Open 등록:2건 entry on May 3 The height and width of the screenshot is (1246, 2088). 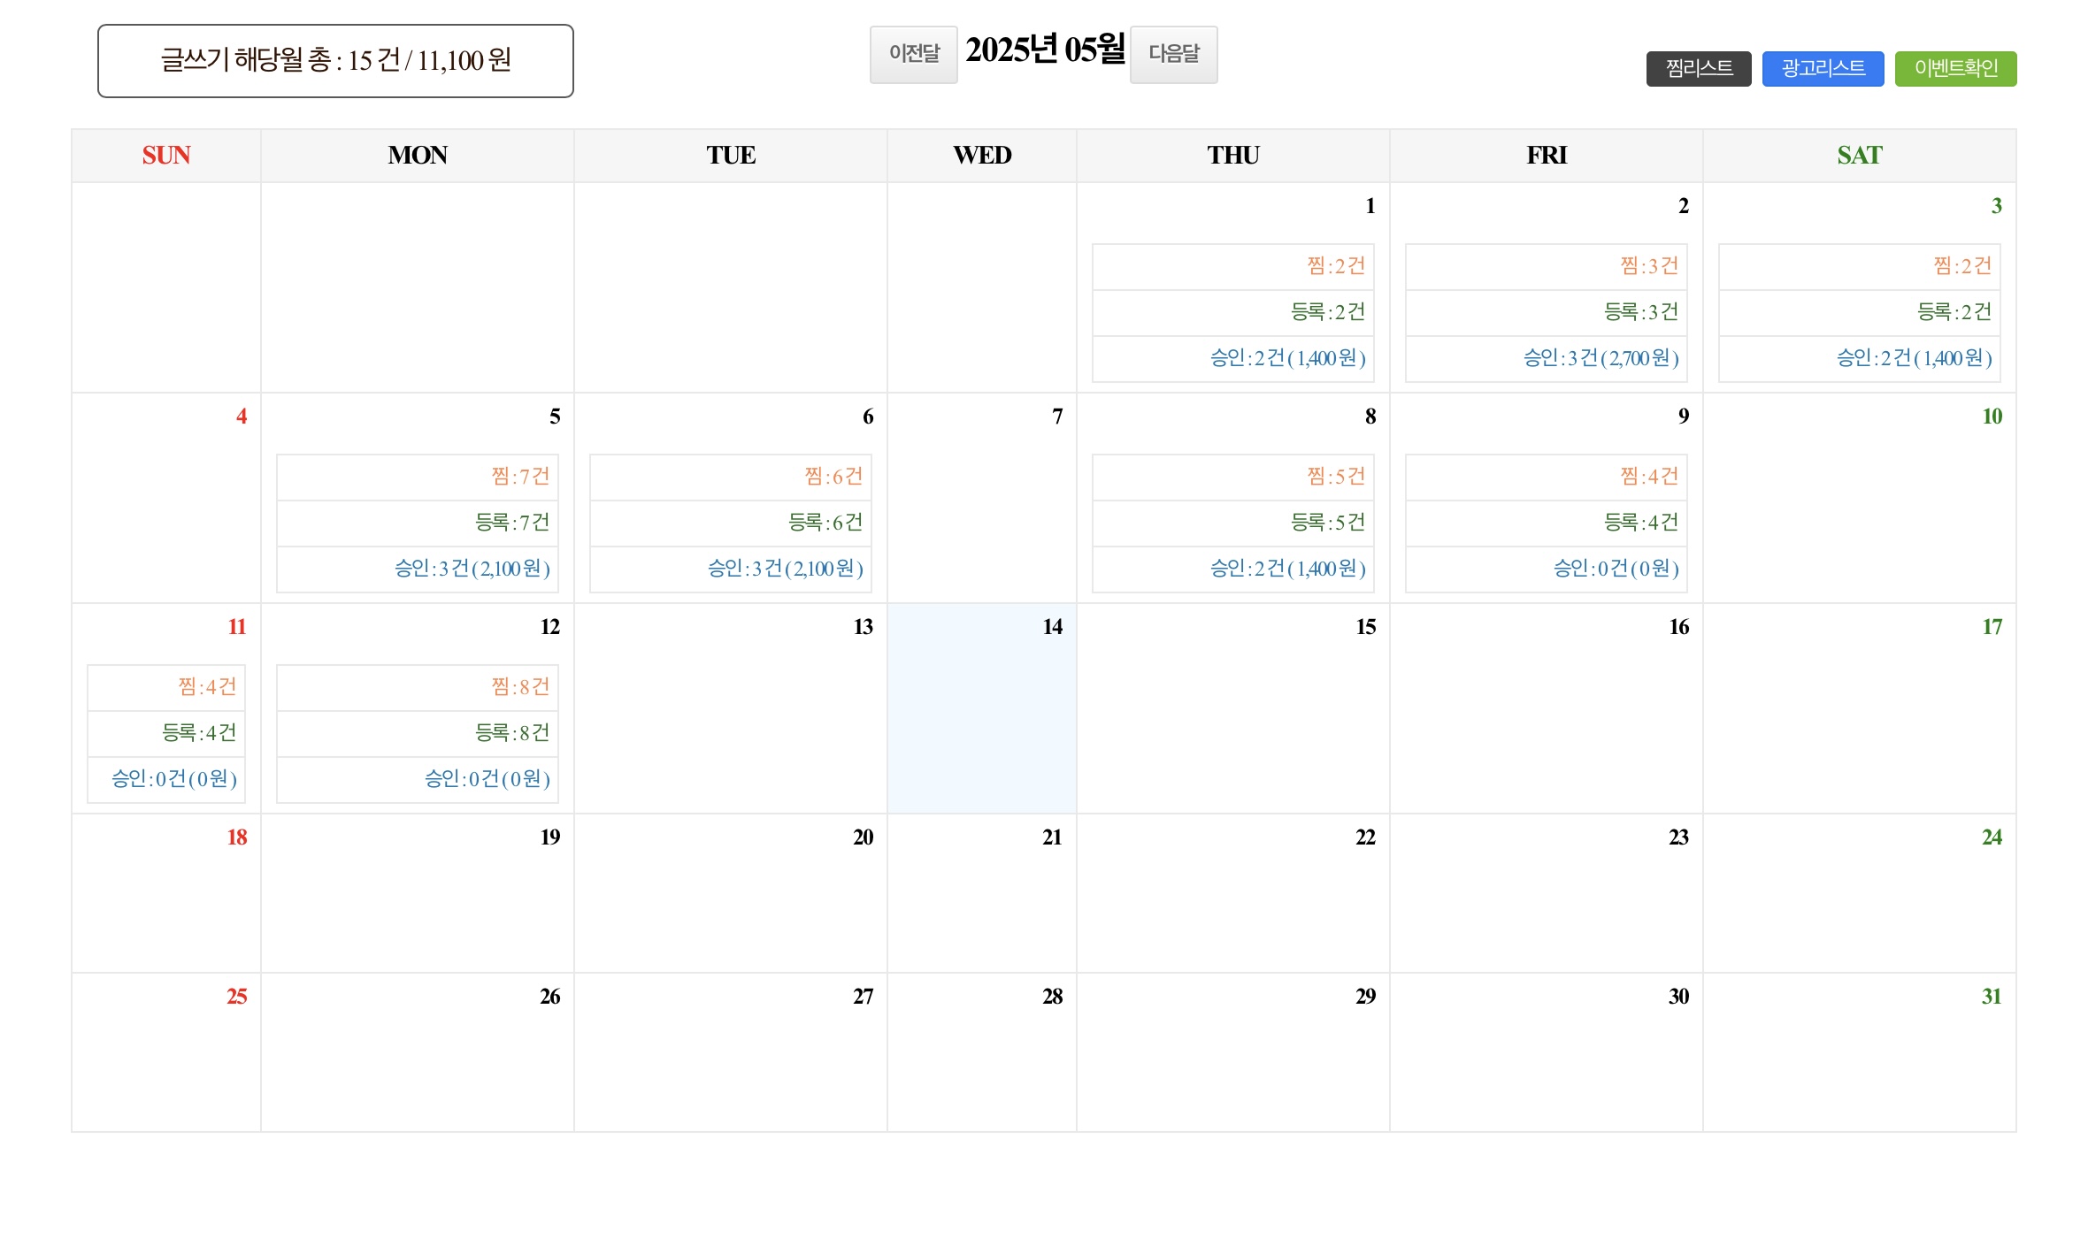1954,312
